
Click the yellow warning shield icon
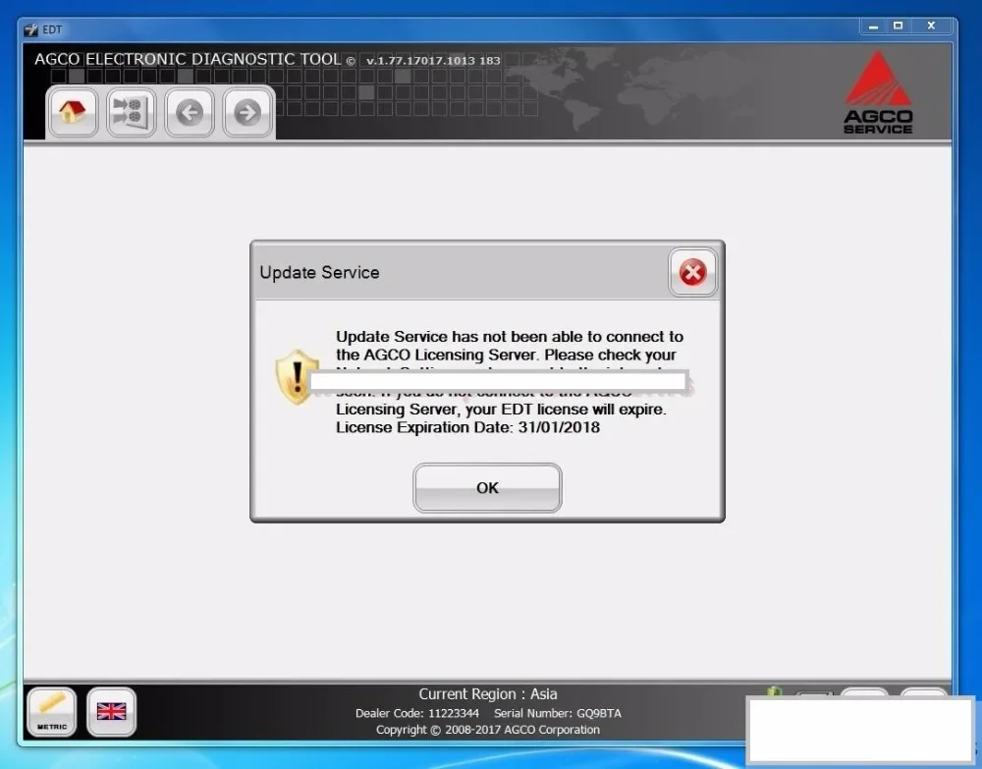pyautogui.click(x=298, y=376)
